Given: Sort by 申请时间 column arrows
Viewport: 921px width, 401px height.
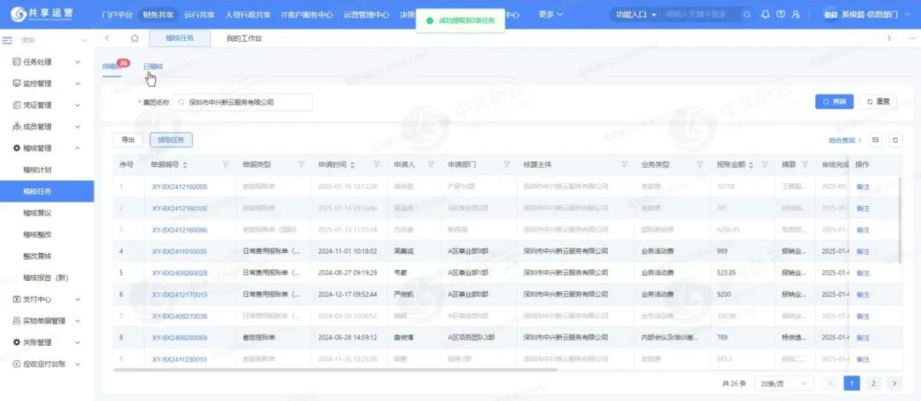Looking at the screenshot, I should (353, 164).
